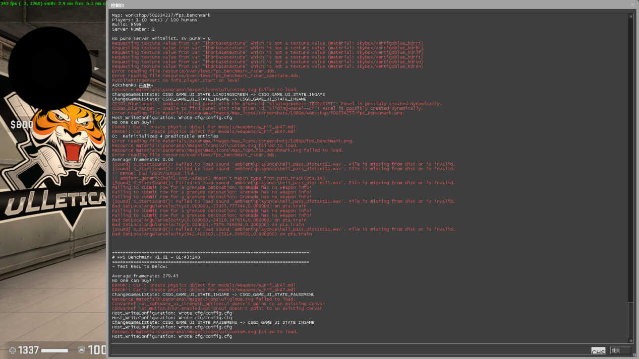The height and width of the screenshot is (359, 639).
Task: Click the skybox/vertigoblue_hdrft texture error line
Action: pos(268,57)
